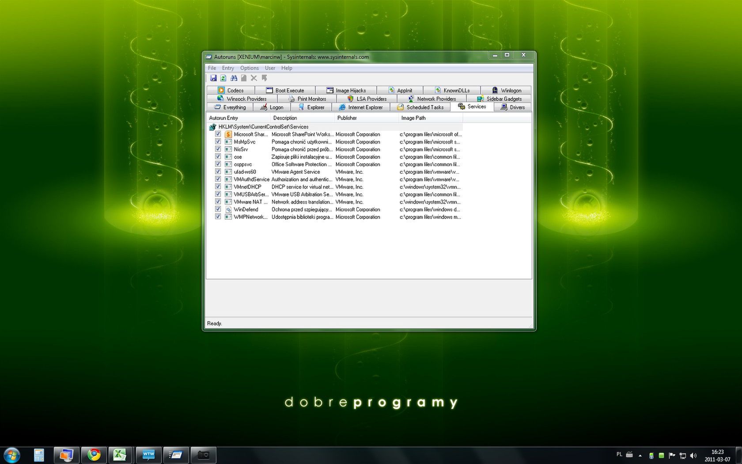Image resolution: width=742 pixels, height=464 pixels.
Task: Switch to the Logon tab
Action: click(x=272, y=107)
